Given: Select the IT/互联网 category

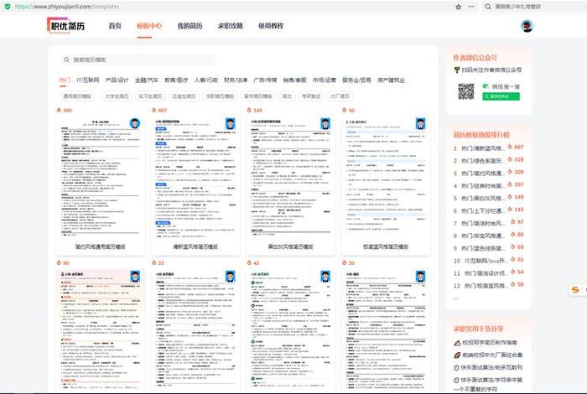Looking at the screenshot, I should tap(88, 80).
